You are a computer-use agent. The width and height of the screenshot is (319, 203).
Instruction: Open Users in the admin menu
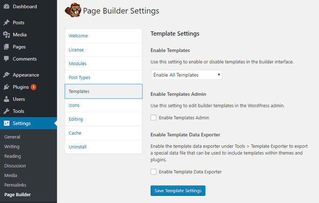pos(19,99)
